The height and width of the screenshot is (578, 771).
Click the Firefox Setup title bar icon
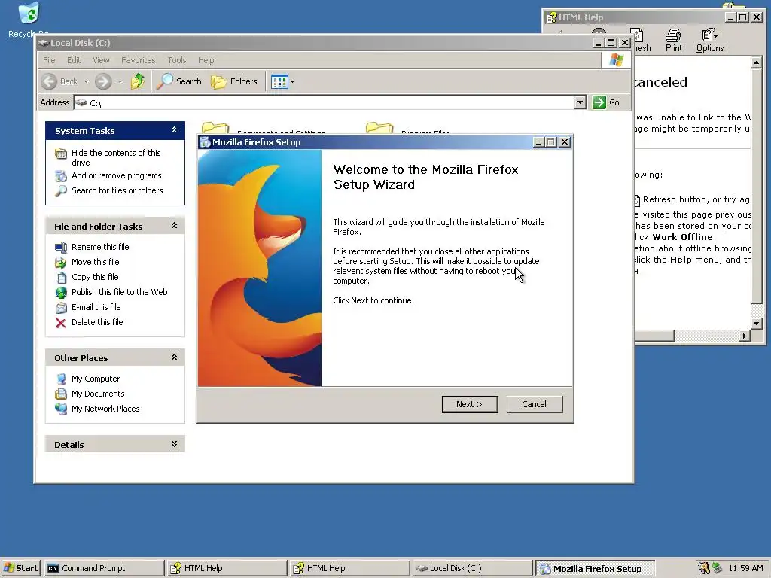pyautogui.click(x=205, y=142)
